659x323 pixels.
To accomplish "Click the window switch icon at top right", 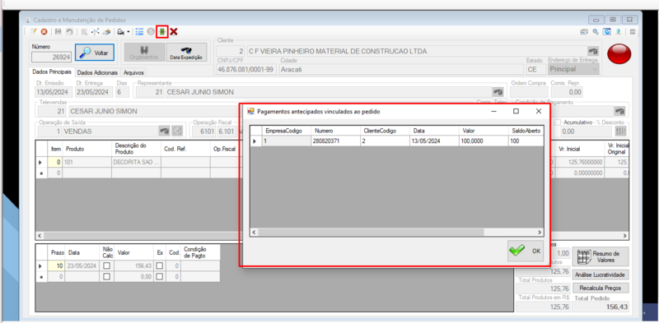I will pyautogui.click(x=584, y=31).
